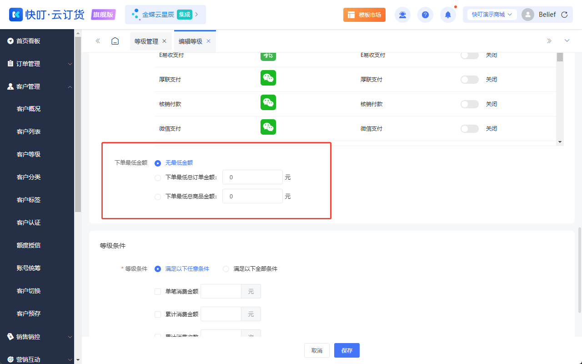582x364 pixels.
Task: Check the 累计消费金额 checkbox
Action: pos(158,314)
